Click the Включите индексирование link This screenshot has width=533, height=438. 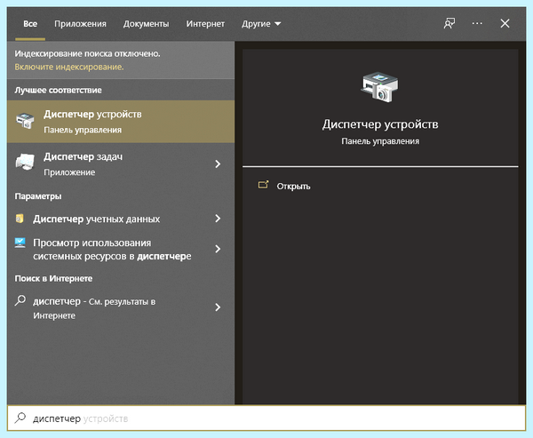69,67
